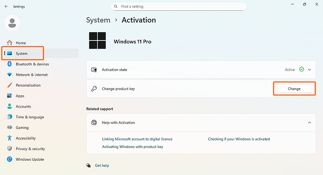The image size is (323, 175).
Task: Click the user profile avatar
Action: (x=12, y=23)
